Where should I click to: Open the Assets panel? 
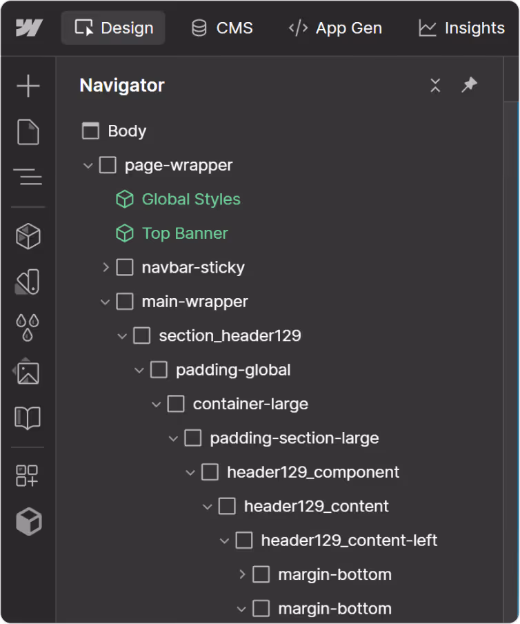tap(28, 371)
